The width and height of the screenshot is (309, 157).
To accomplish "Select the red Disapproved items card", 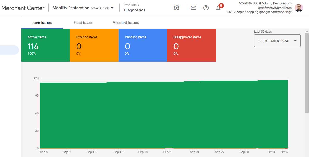I will coord(191,45).
